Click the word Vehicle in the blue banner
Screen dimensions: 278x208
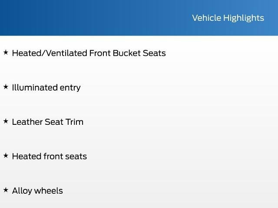pos(207,18)
